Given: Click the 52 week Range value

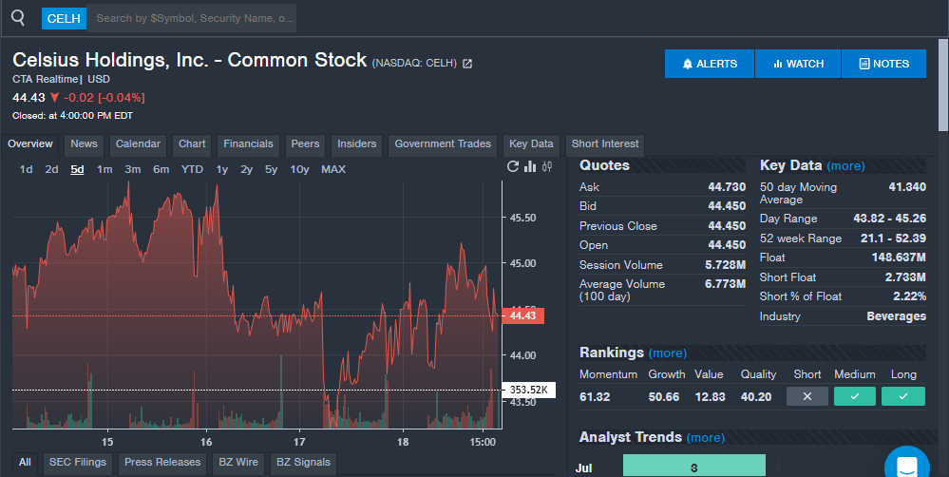Looking at the screenshot, I should pos(893,238).
